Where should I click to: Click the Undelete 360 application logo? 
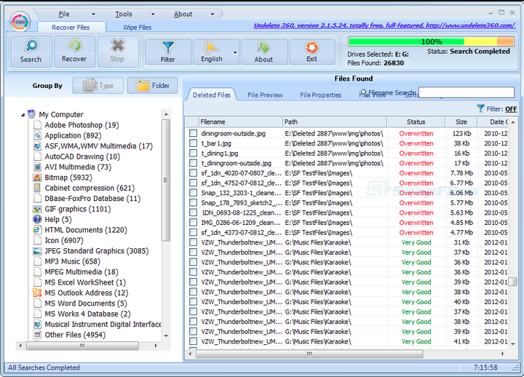(20, 22)
